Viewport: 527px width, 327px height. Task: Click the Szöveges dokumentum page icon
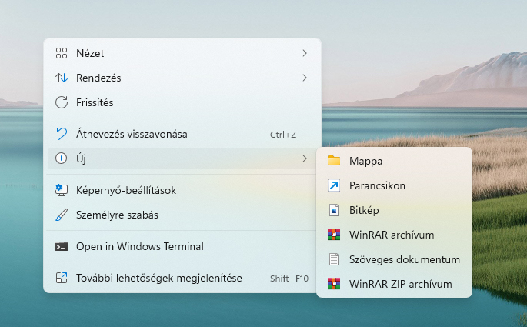333,259
